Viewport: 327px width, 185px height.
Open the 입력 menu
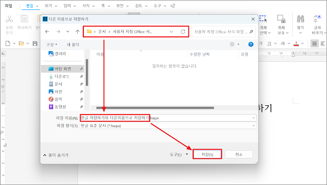pyautogui.click(x=67, y=6)
